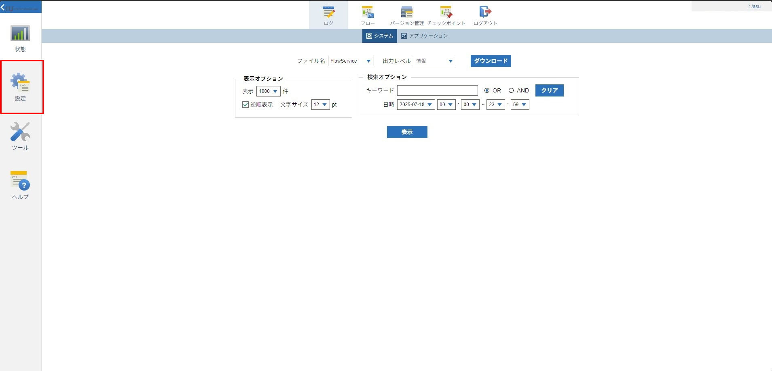Screen dimensions: 772x371
Task: Switch to the システム tab
Action: [380, 36]
